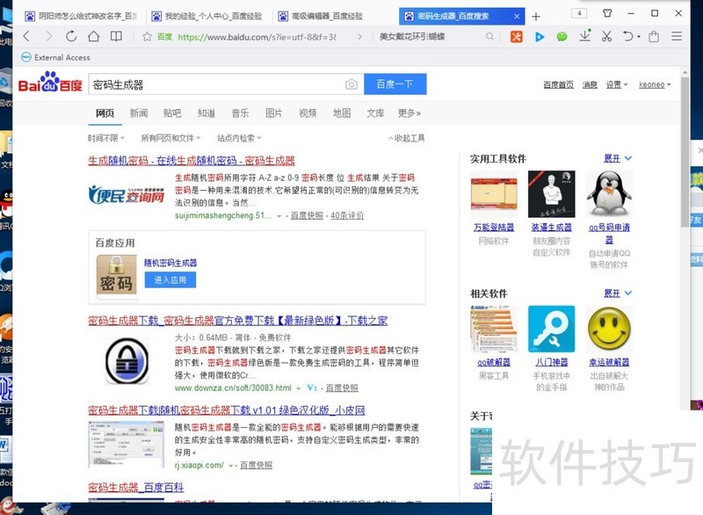Open the 所有网页和文件 filter dropdown

(x=170, y=138)
